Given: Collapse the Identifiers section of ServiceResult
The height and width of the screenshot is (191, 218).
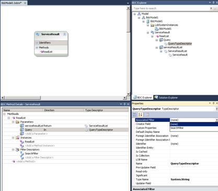Looking at the screenshot, I should pyautogui.click(x=37, y=42).
